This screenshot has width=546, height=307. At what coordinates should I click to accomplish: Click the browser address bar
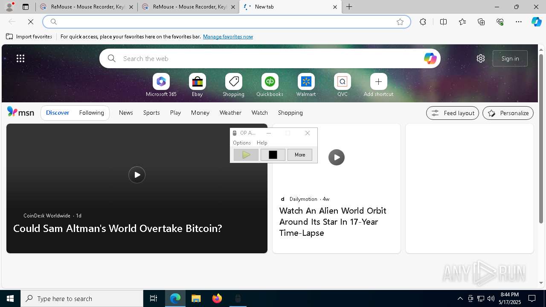[226, 22]
